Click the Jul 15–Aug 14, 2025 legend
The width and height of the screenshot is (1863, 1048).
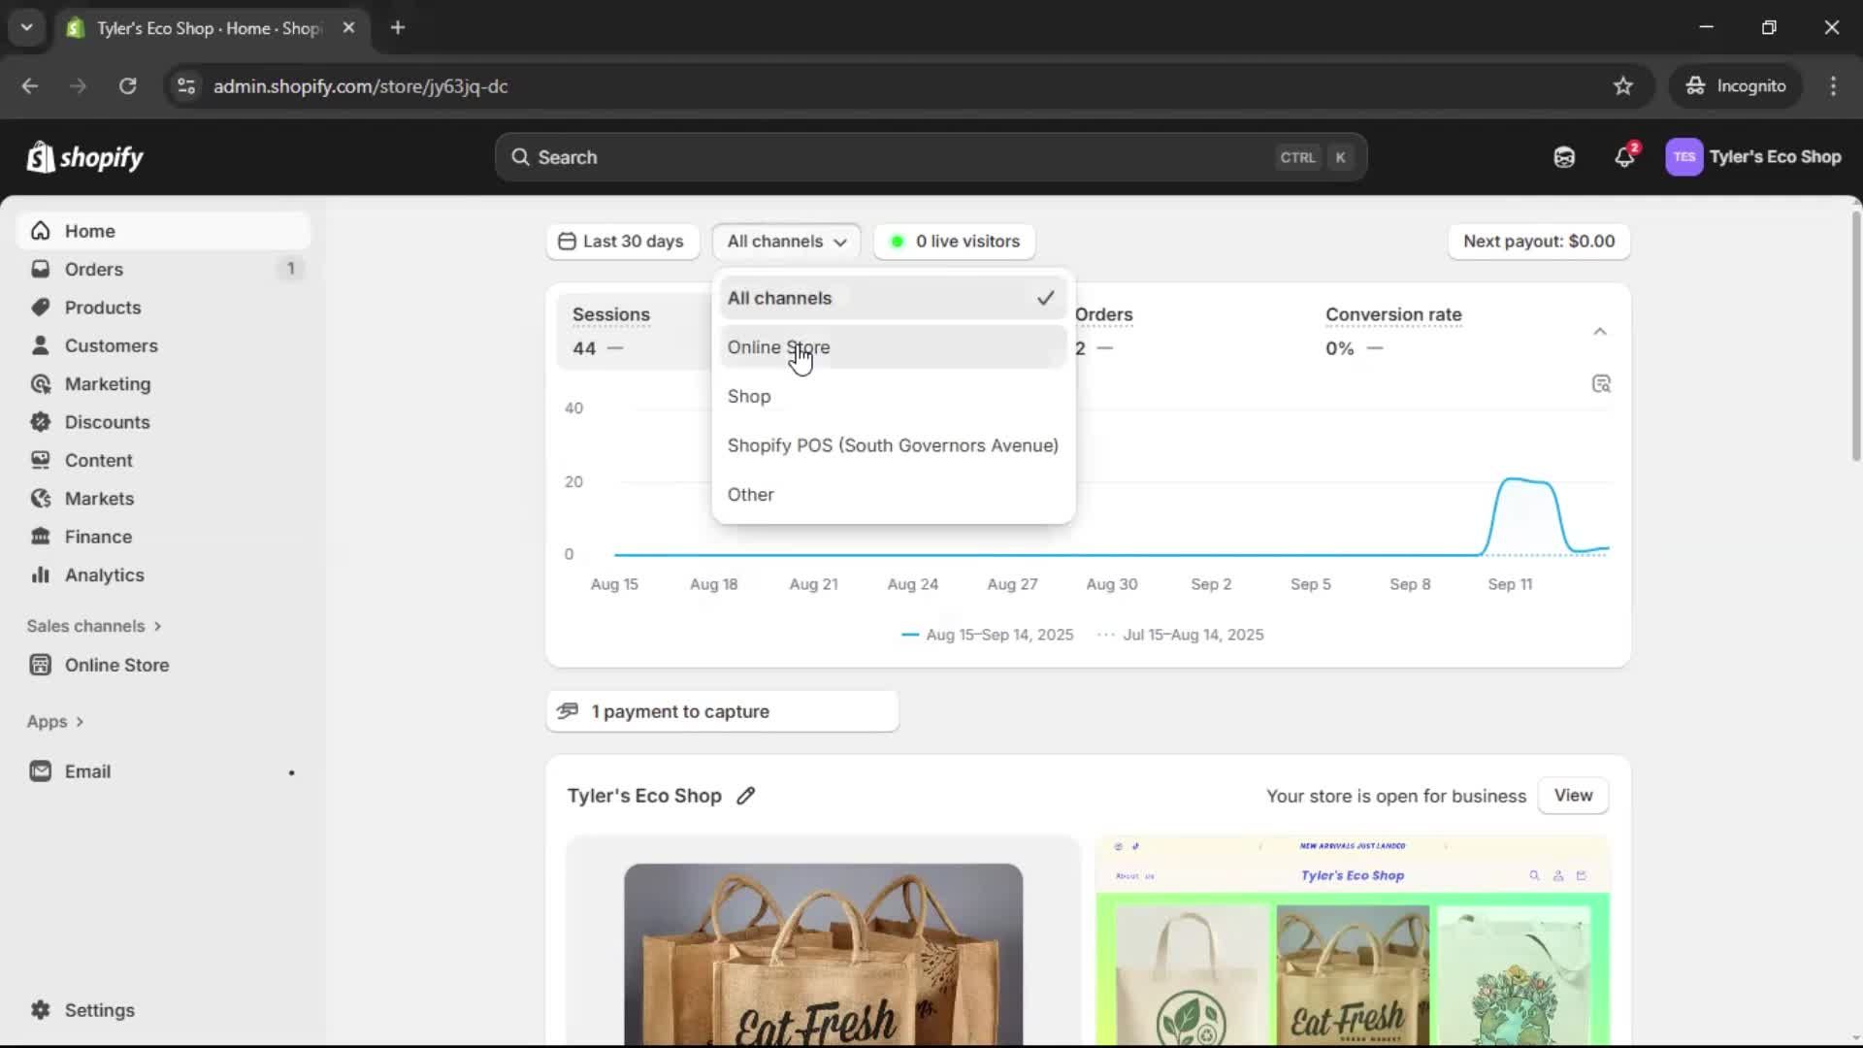point(1181,635)
